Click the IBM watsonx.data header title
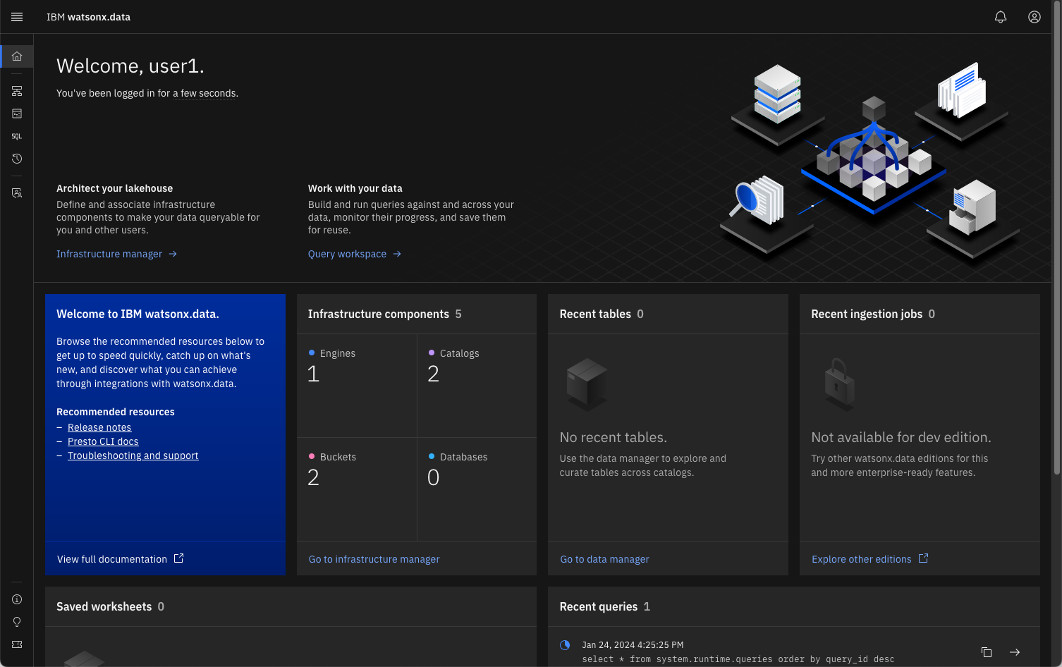Image resolution: width=1062 pixels, height=667 pixels. click(88, 17)
